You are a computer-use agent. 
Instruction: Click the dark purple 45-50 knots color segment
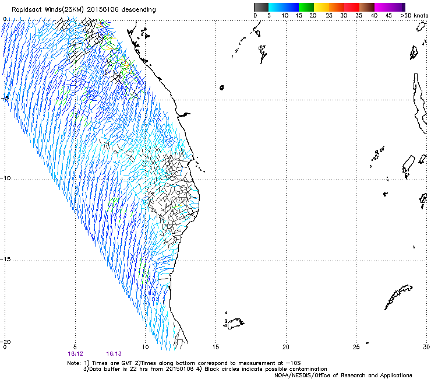[397, 7]
